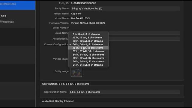192x108 pixels.
Task: Pick '24 in, 24 out, 8 ch streams'
Action: pyautogui.click(x=88, y=65)
